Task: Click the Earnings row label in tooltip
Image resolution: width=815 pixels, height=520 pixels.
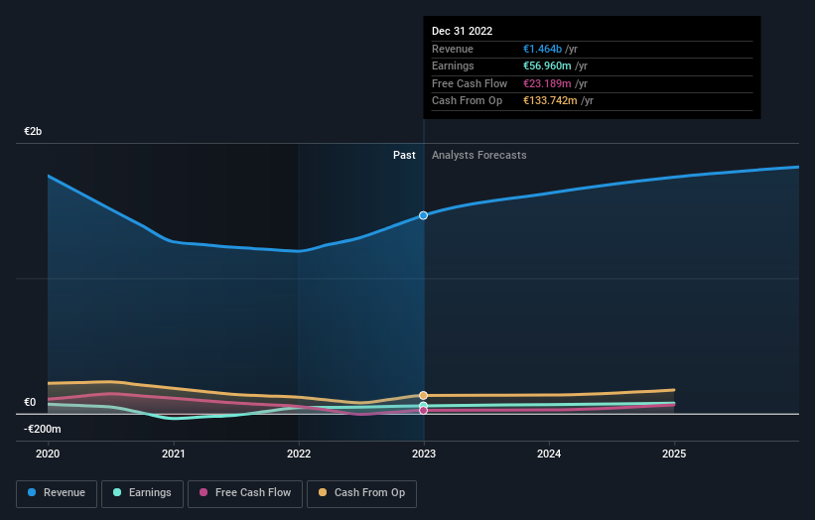Action: click(453, 65)
